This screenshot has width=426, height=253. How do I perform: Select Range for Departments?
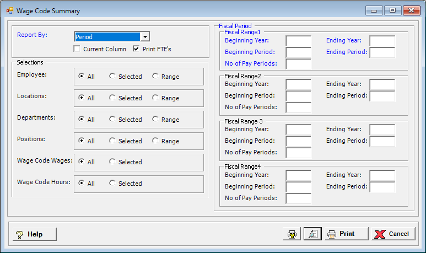pos(155,120)
